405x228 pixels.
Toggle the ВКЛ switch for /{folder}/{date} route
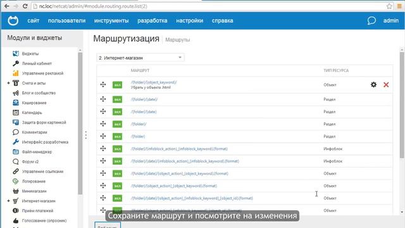117,111
